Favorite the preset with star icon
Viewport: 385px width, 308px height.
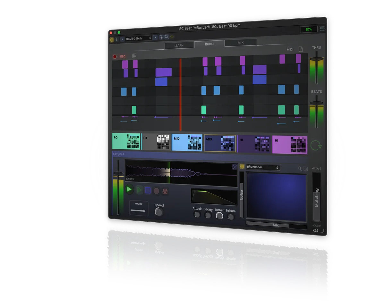click(x=172, y=37)
